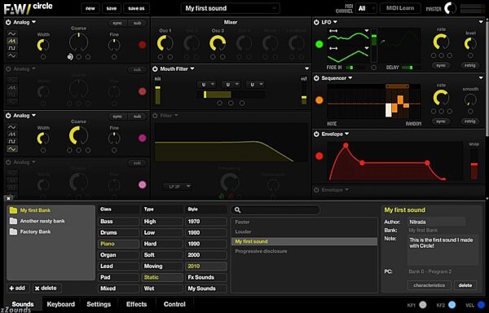Switch to the Sounds tab
Screen dimensions: 489x313
pyautogui.click(x=23, y=304)
